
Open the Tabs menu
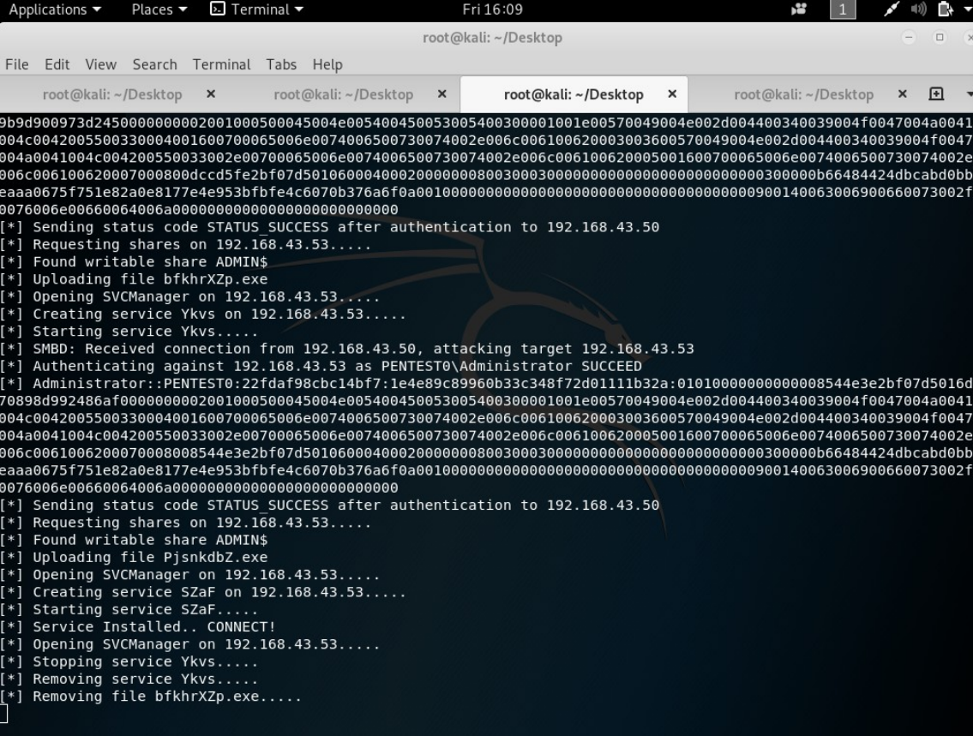tap(281, 64)
